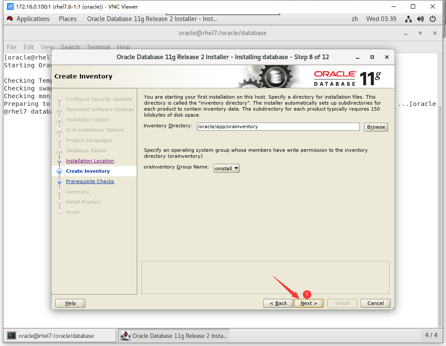Click the Oracle installer icon in the bottom taskbar
The image size is (446, 346).
click(125, 336)
